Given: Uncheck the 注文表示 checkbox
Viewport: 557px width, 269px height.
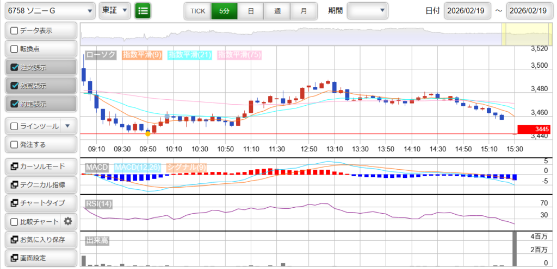Looking at the screenshot, I should (x=15, y=67).
